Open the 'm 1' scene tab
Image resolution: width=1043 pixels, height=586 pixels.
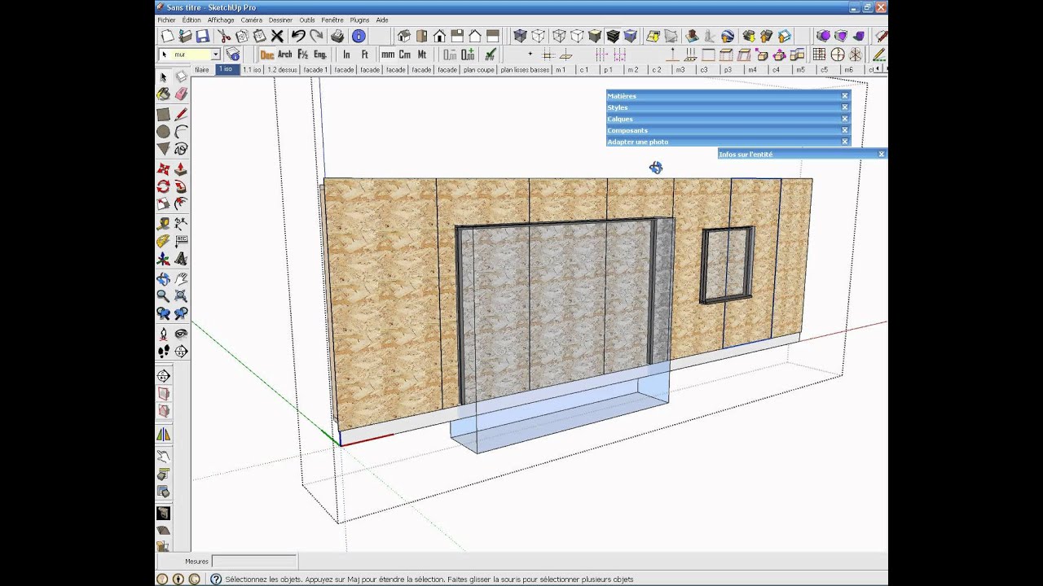(x=561, y=70)
